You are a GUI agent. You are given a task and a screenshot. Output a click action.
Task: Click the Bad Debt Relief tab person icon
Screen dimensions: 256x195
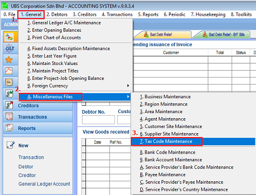pyautogui.click(x=146, y=35)
